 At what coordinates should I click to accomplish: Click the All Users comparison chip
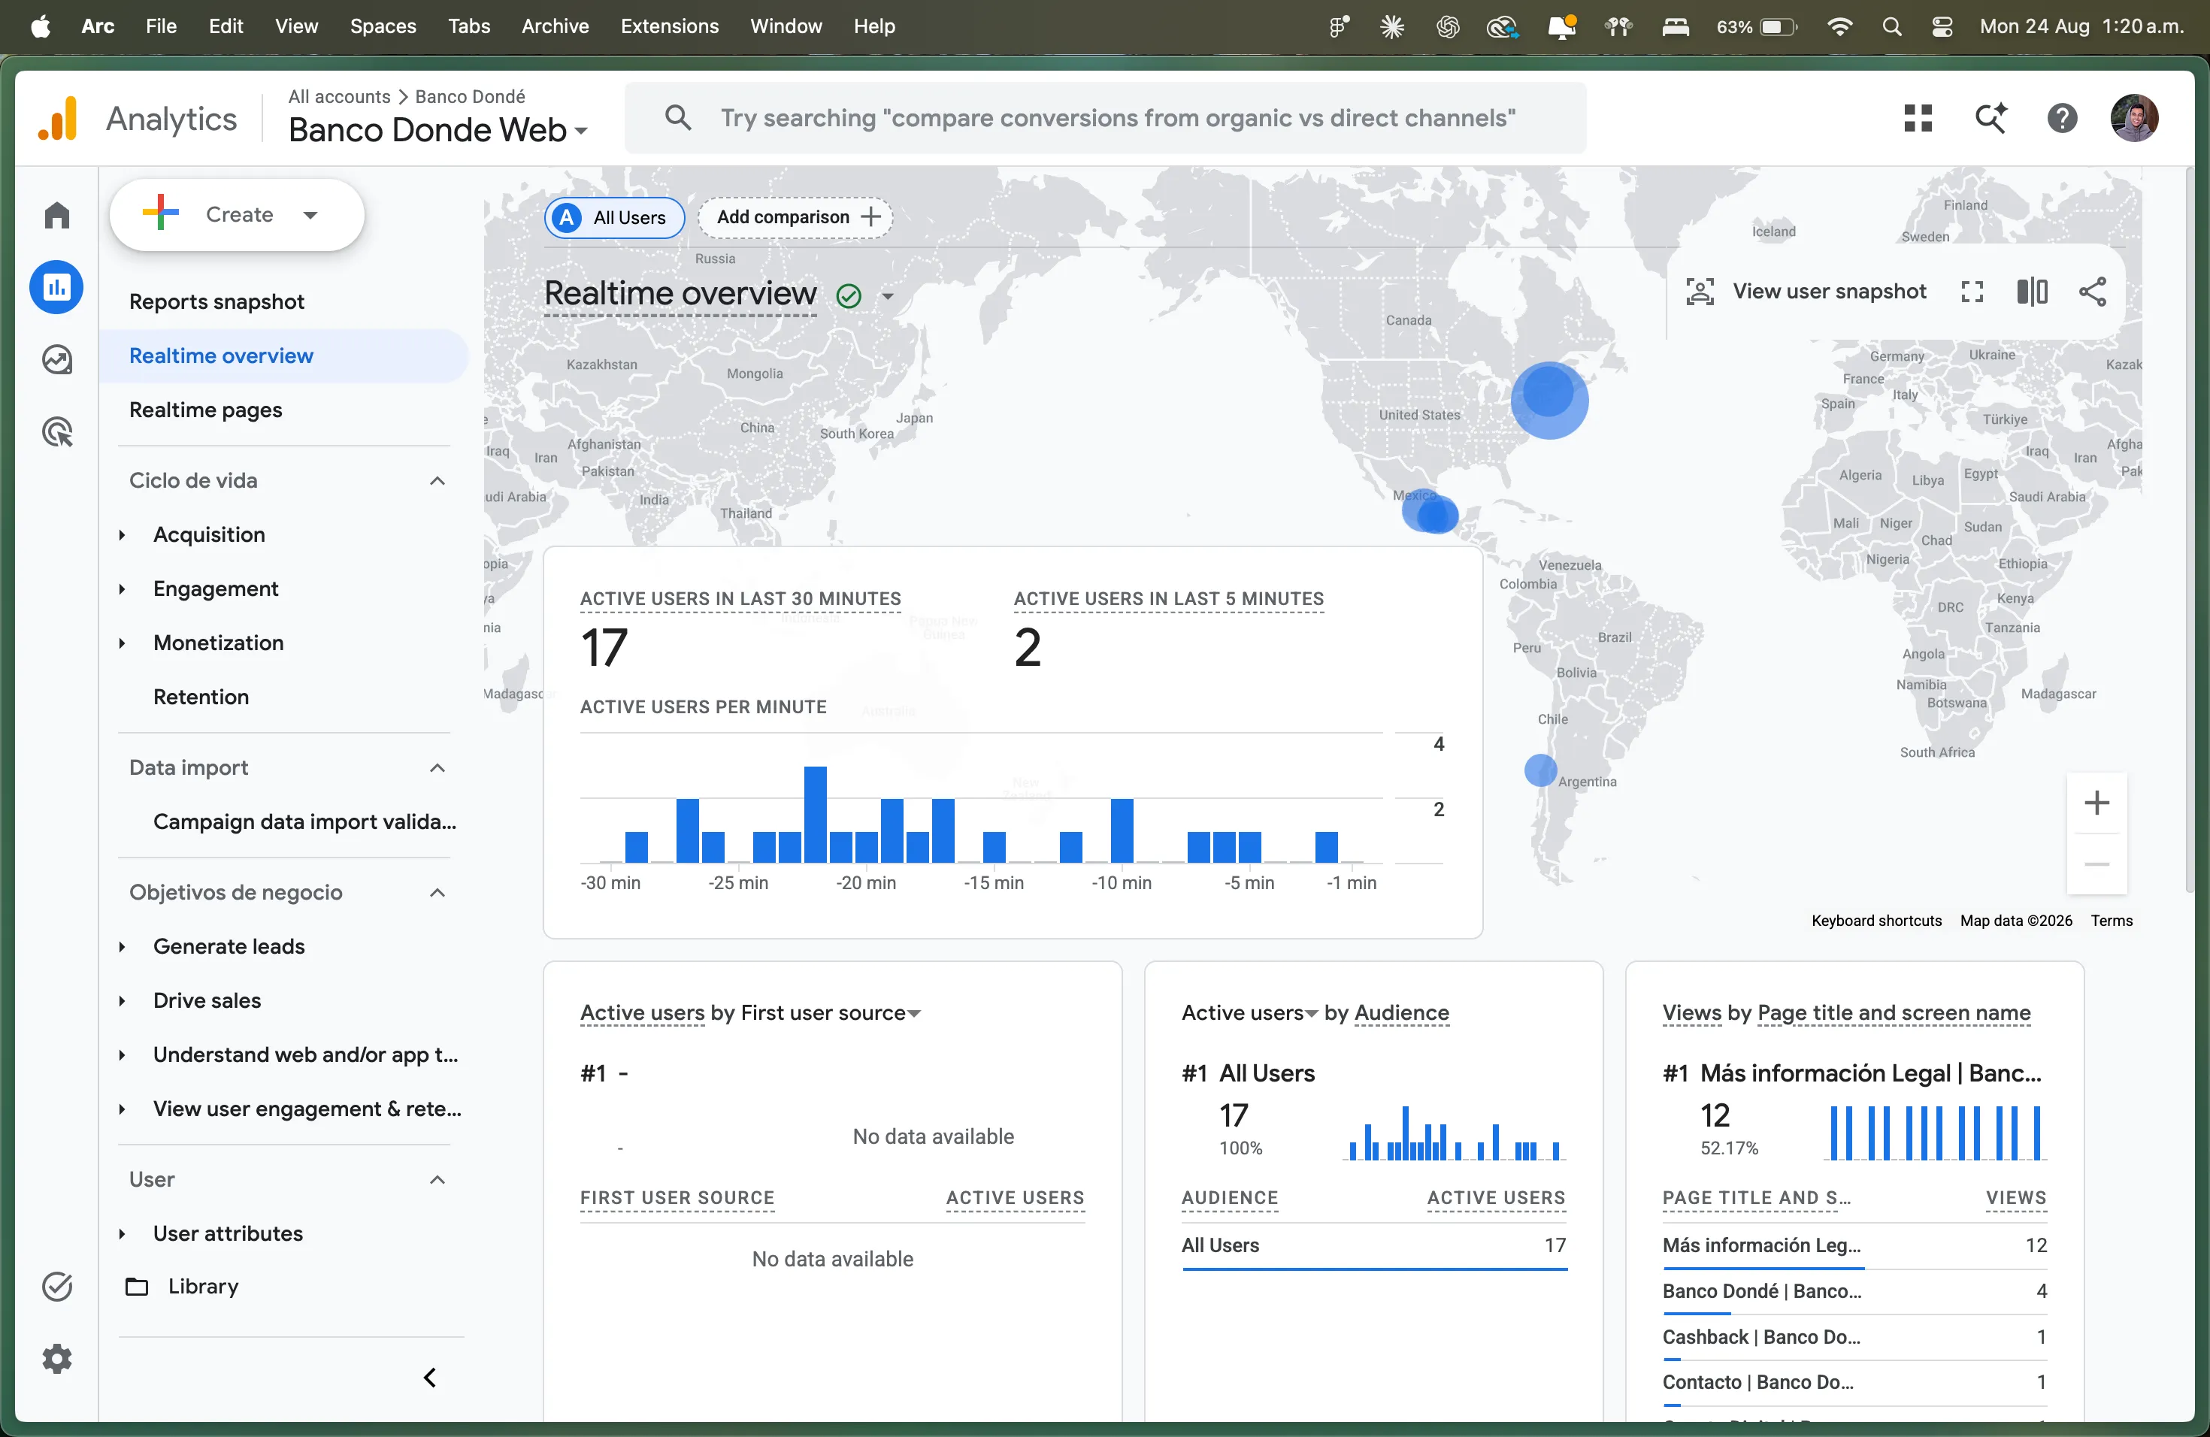pyautogui.click(x=614, y=217)
